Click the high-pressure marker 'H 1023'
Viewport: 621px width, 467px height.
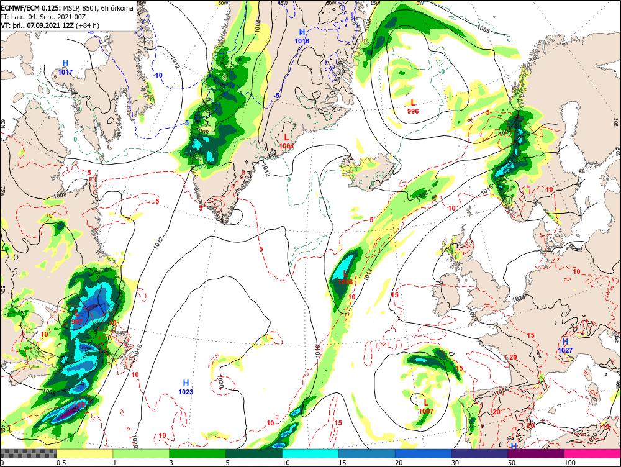click(186, 388)
